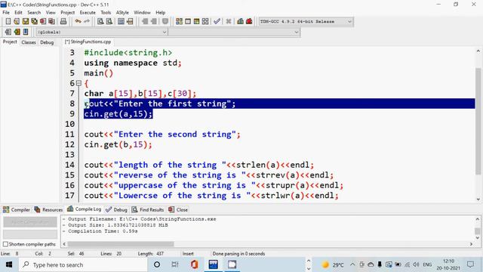Click the Stop Execution X icon
The width and height of the screenshot is (483, 272).
[228, 21]
